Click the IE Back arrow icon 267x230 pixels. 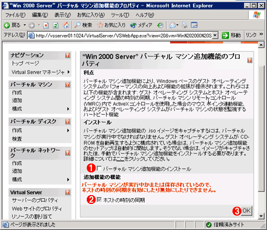click(x=7, y=25)
